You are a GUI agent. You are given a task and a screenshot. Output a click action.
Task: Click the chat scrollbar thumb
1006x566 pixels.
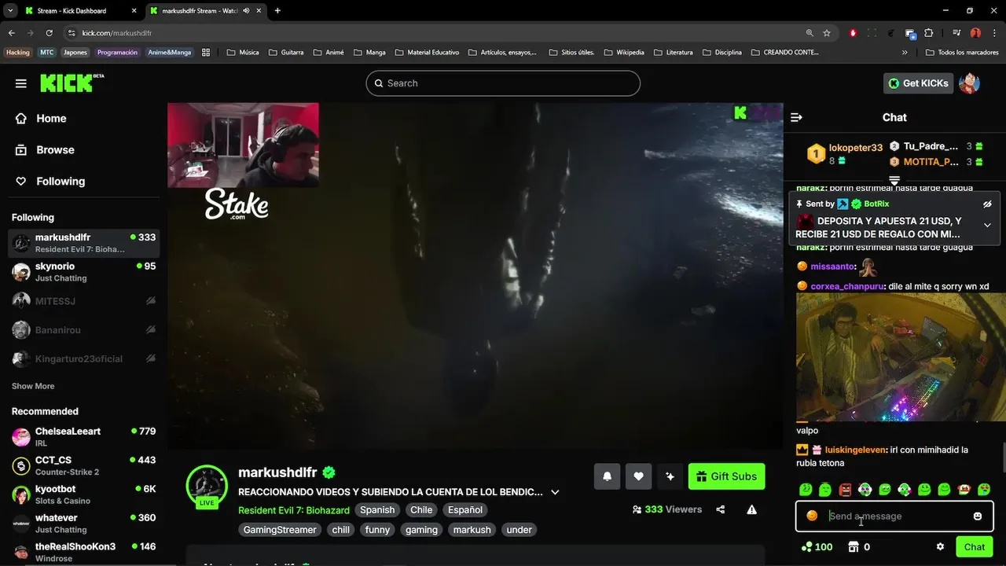click(x=1003, y=456)
